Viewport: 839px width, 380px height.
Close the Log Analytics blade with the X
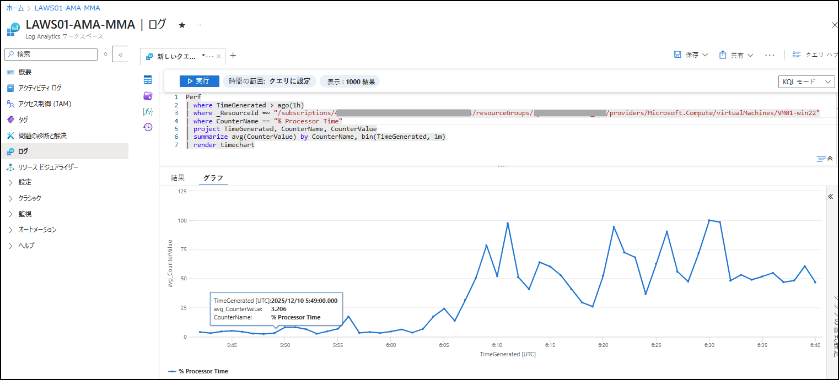[x=835, y=25]
